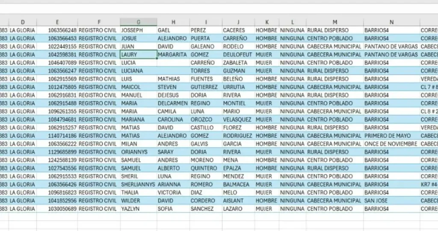Viewport: 438px width, 231px height.
Task: Click the cell containing DELCARMEN
Action: [173, 103]
